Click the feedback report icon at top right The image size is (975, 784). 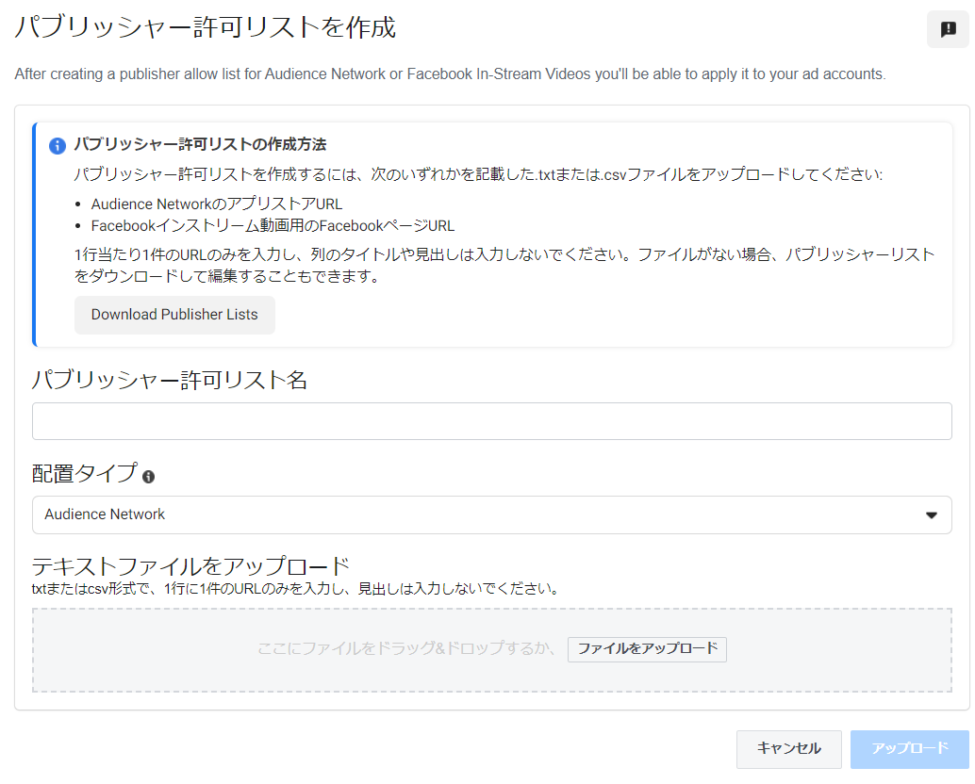tap(948, 29)
